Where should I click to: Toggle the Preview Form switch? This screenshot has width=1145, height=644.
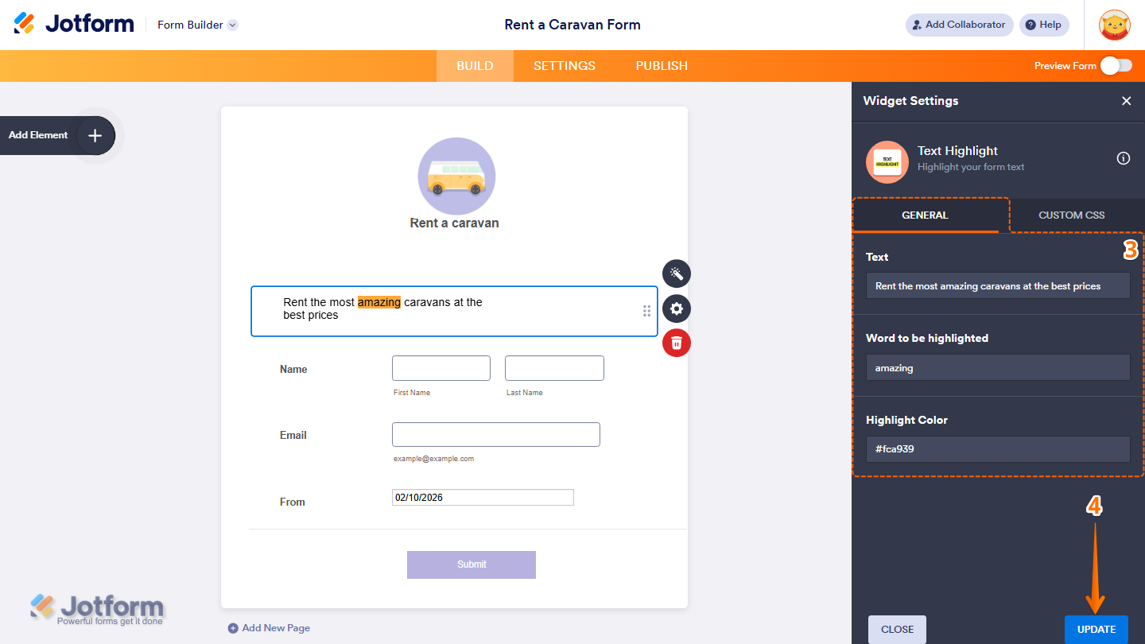point(1116,65)
